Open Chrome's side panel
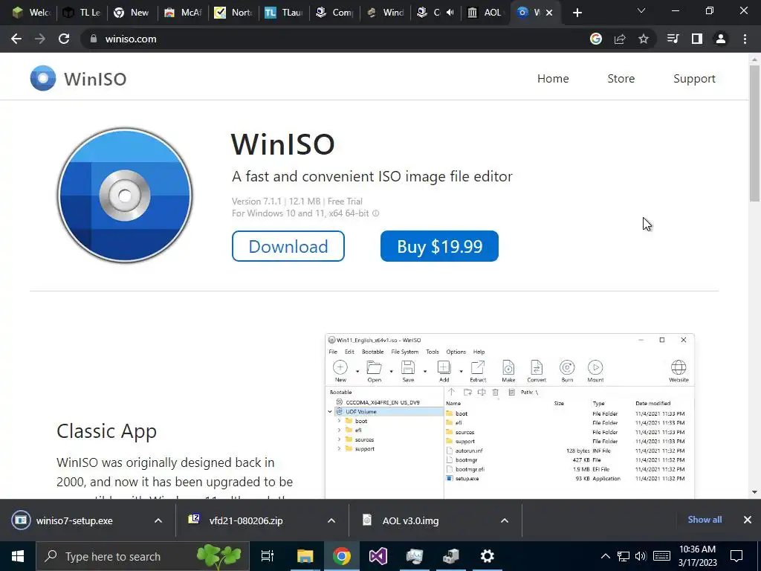 pyautogui.click(x=697, y=39)
